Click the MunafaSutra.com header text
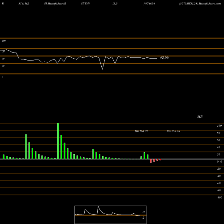The width and height of the screenshot is (224, 224). point(210,4)
